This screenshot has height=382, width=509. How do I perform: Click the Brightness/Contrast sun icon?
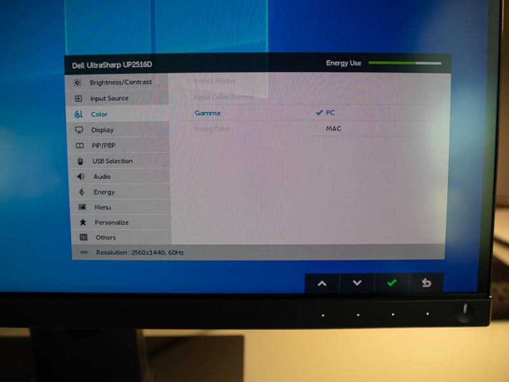tap(77, 83)
